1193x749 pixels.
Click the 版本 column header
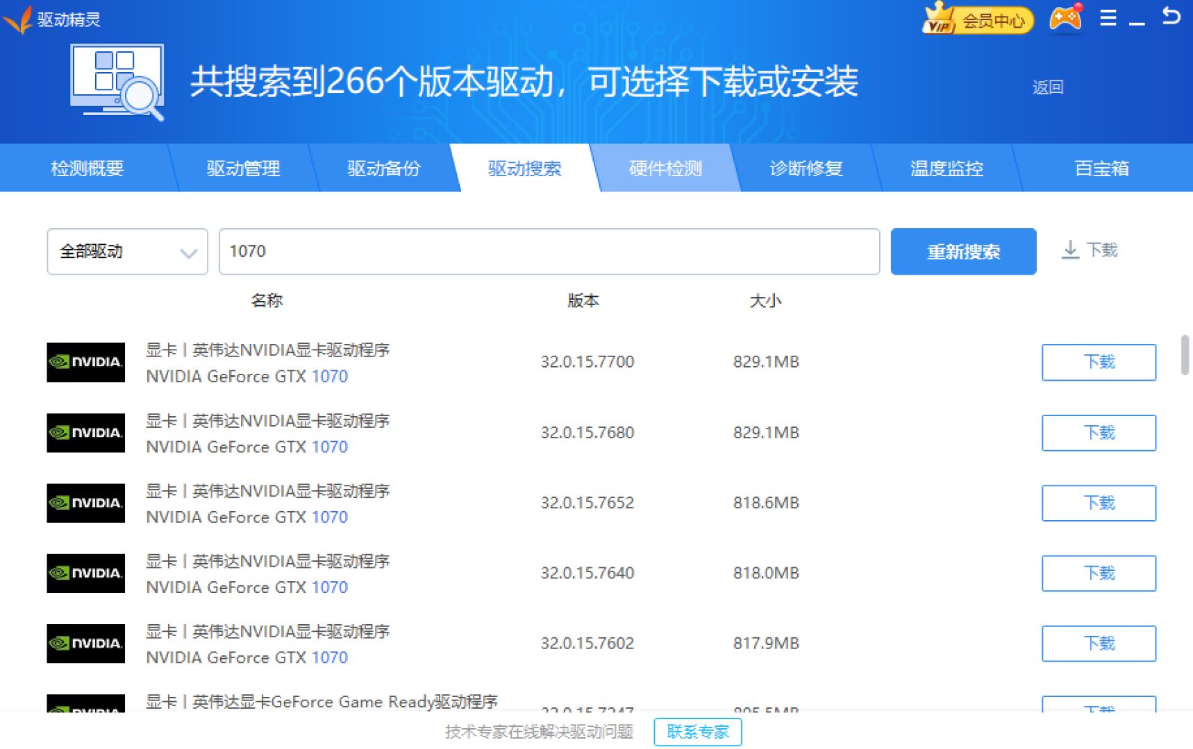click(583, 301)
